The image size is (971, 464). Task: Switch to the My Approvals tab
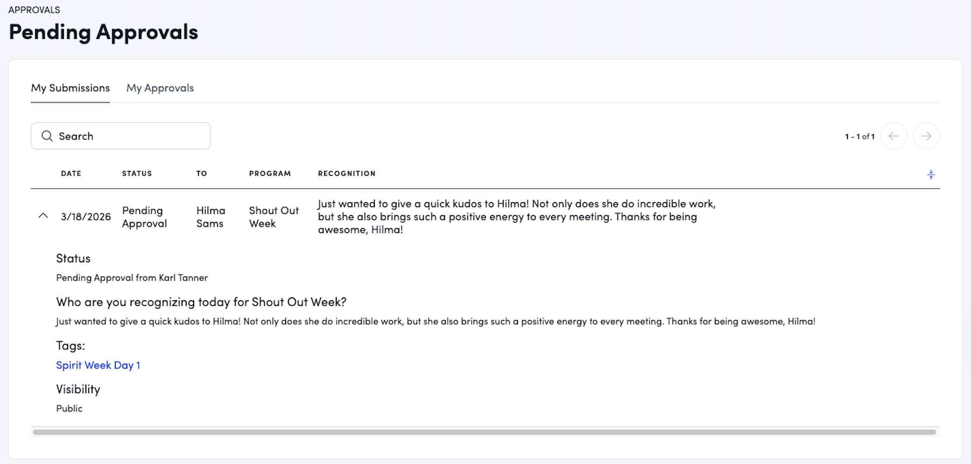coord(160,88)
